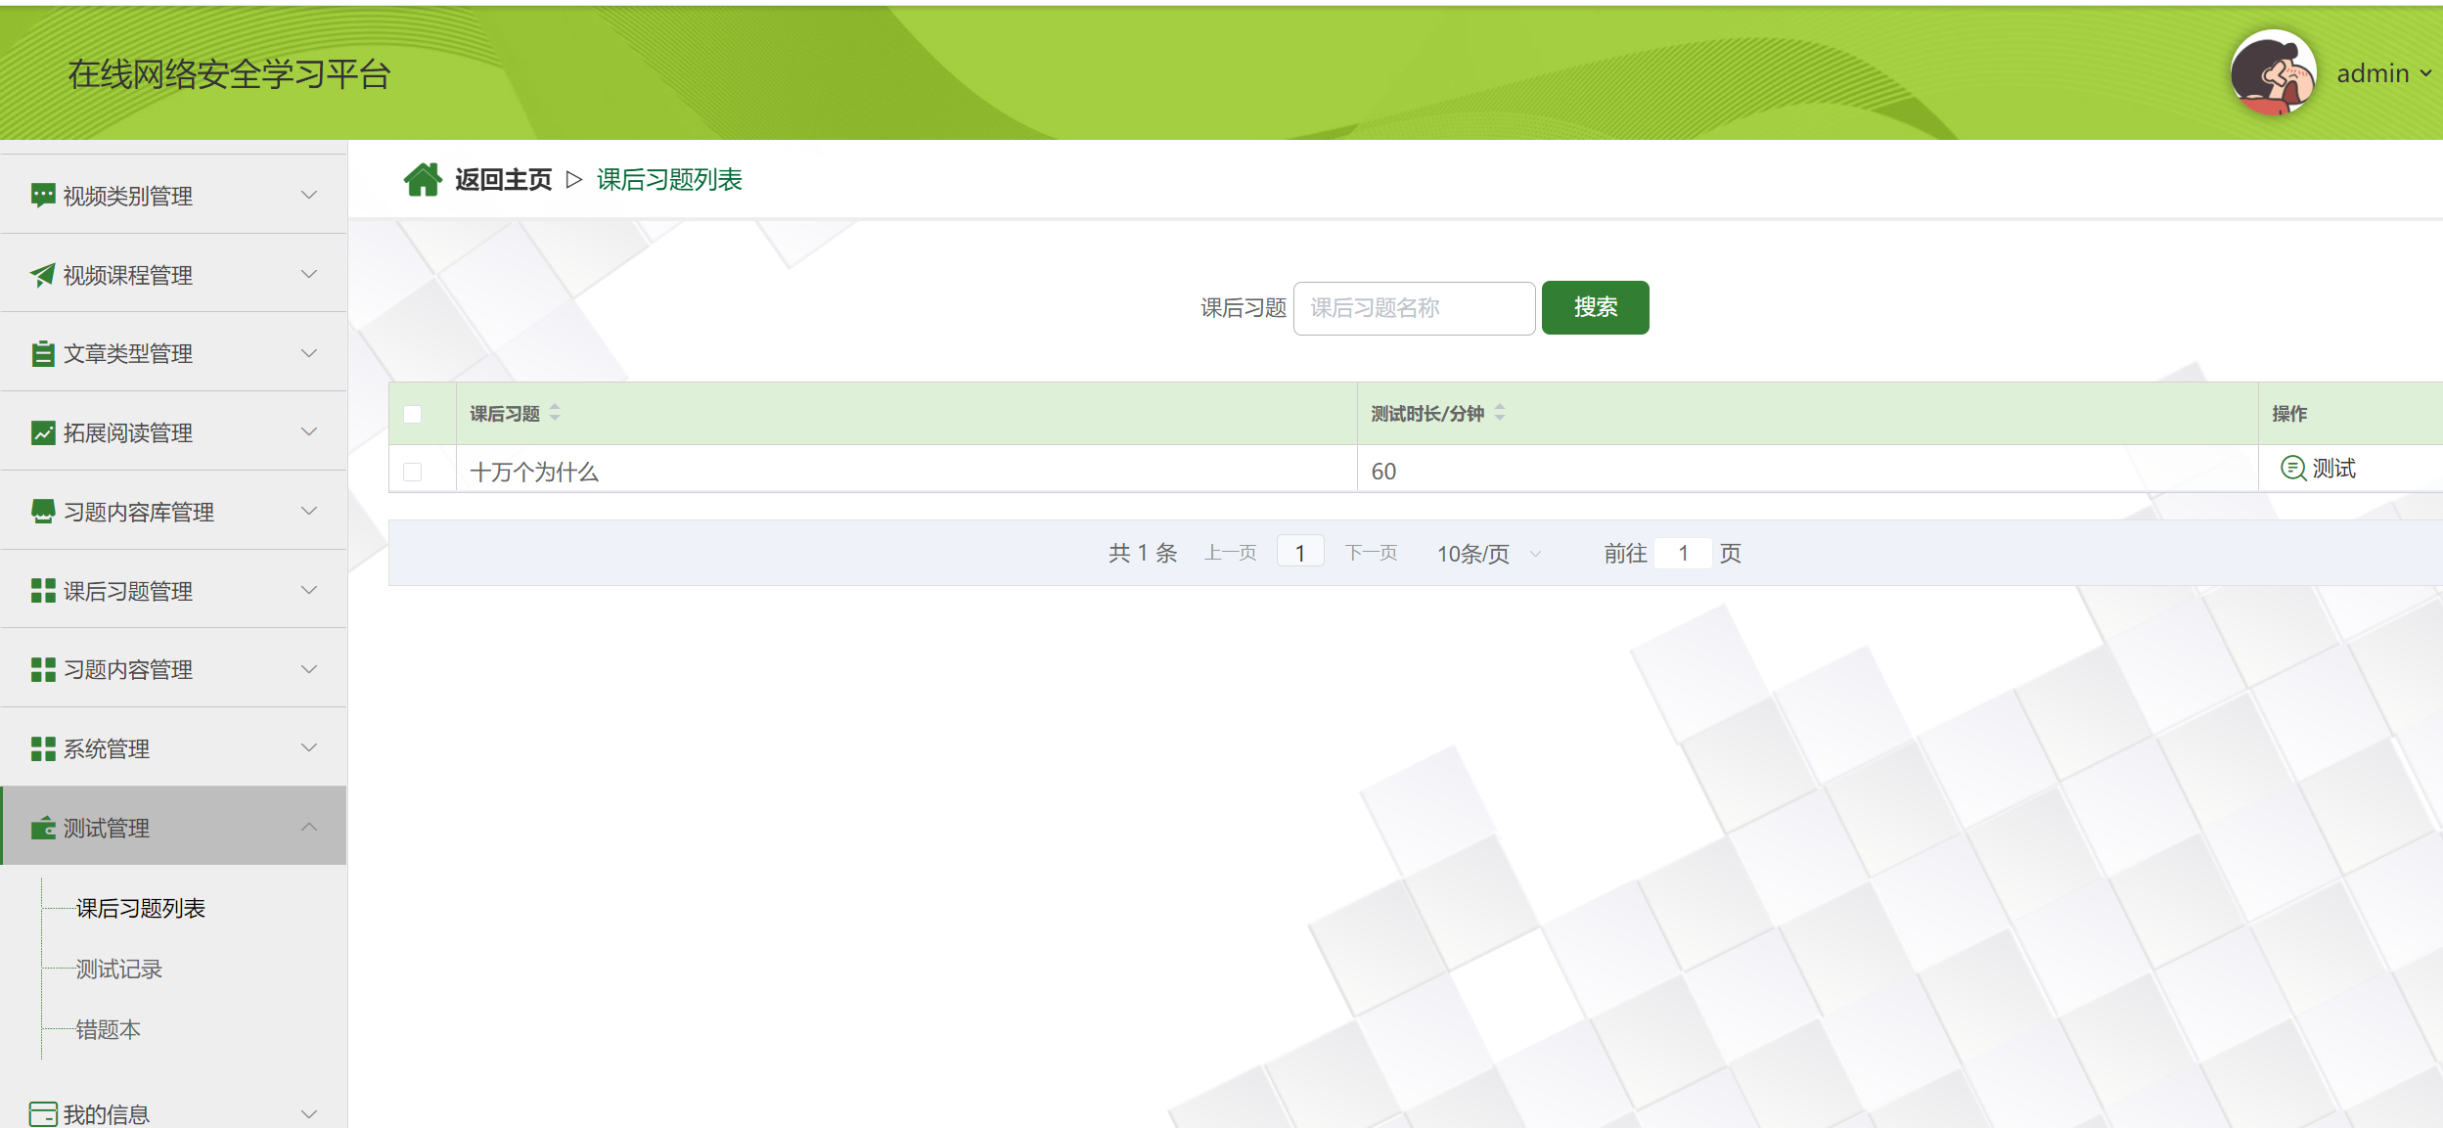Image resolution: width=2443 pixels, height=1128 pixels.
Task: Expand the 系统管理 menu chevron
Action: pyautogui.click(x=309, y=748)
